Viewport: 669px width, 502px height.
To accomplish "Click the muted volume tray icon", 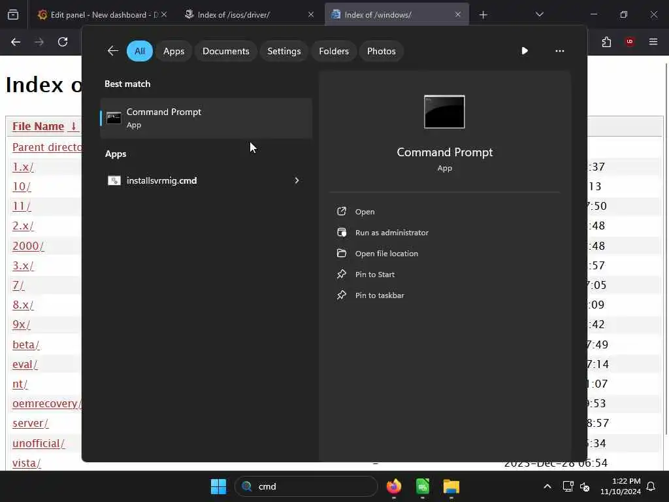I will point(585,486).
